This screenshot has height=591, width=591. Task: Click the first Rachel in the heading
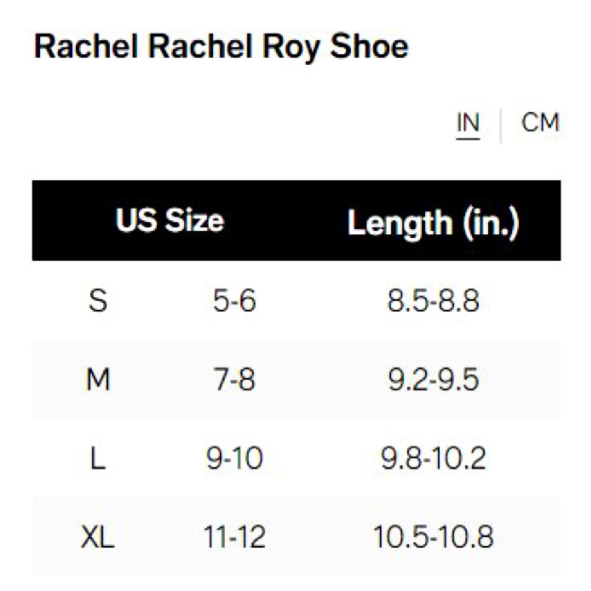click(86, 46)
